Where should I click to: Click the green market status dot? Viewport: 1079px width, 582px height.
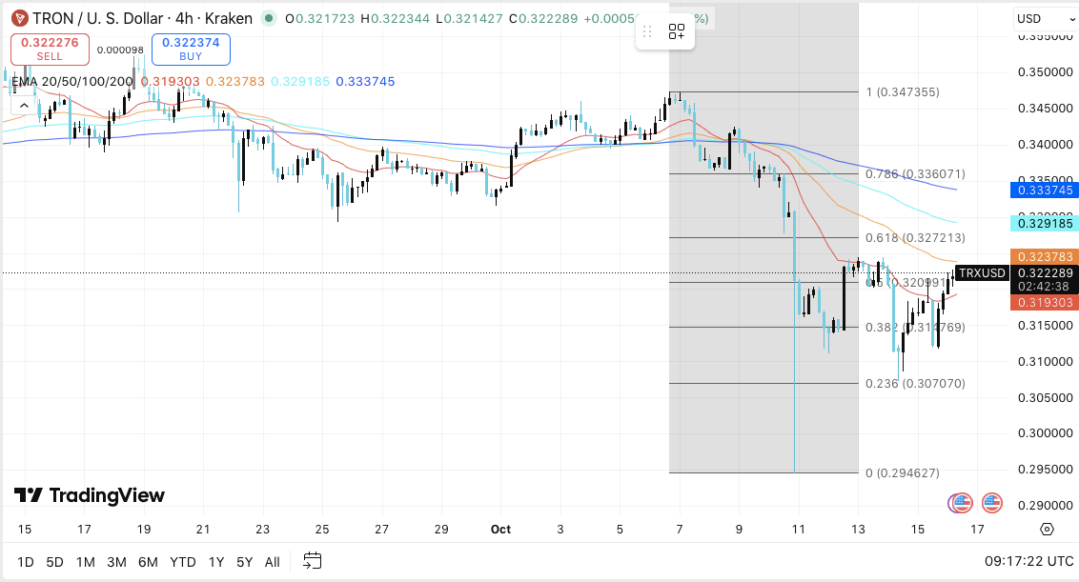click(270, 18)
